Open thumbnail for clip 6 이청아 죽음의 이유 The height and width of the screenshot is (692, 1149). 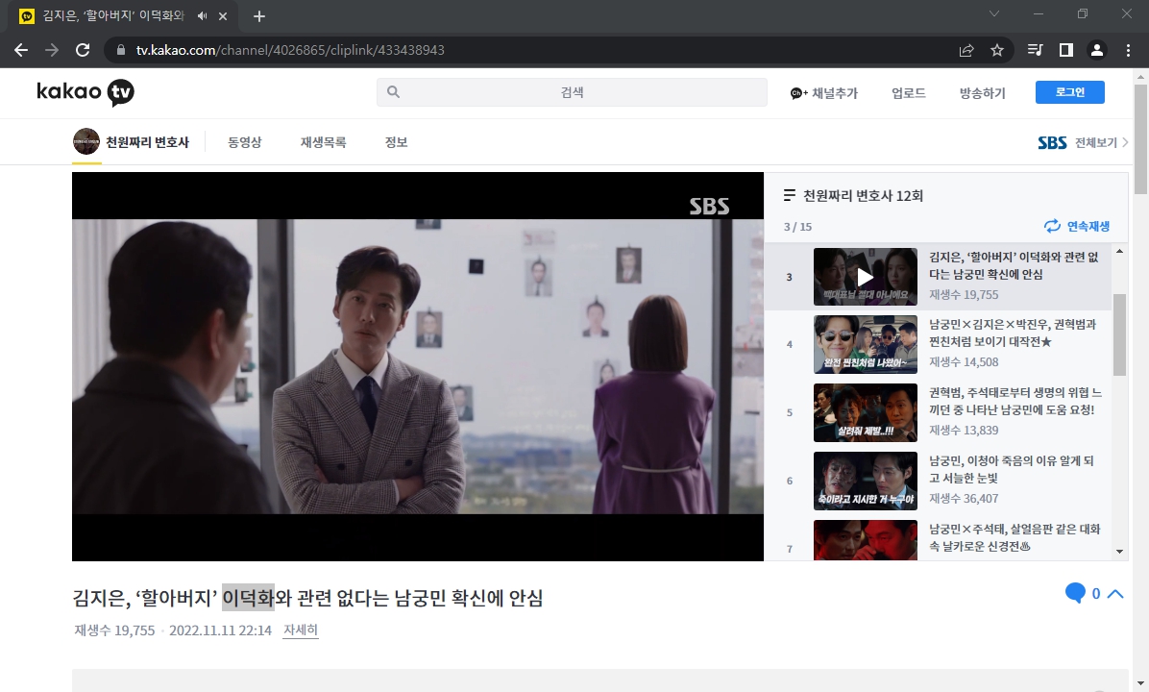(866, 481)
